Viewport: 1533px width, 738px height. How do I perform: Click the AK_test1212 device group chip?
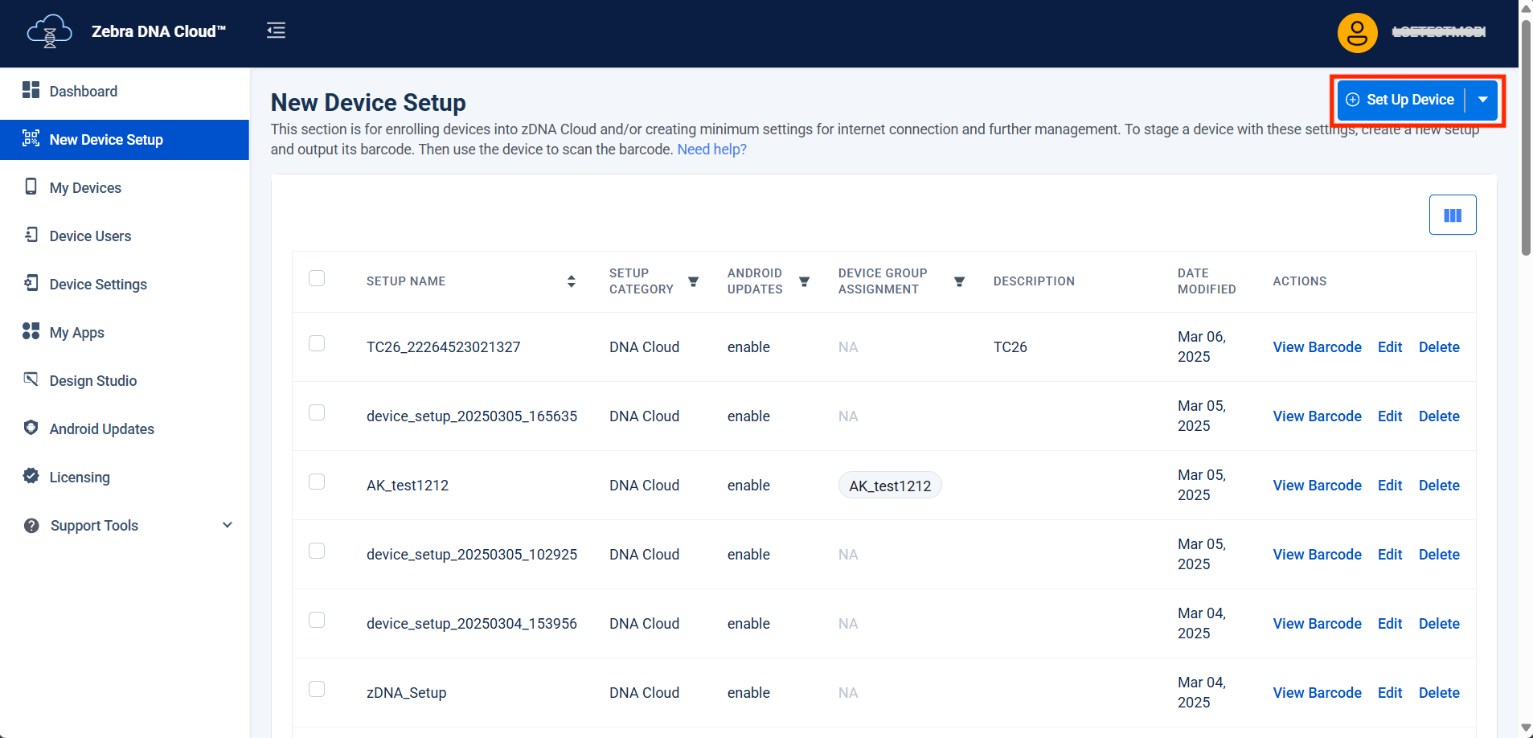[x=890, y=486]
